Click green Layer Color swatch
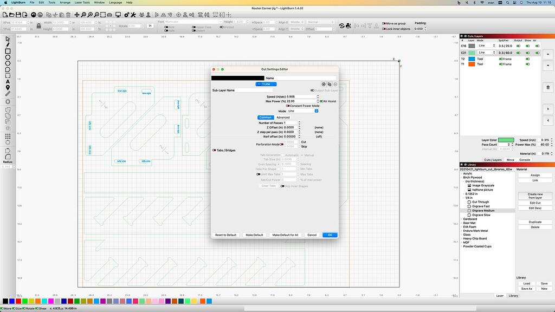The width and height of the screenshot is (555, 312). pos(506,140)
